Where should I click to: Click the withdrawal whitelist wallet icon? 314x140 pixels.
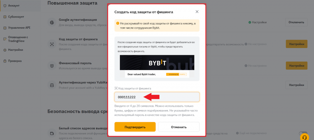point(52,133)
